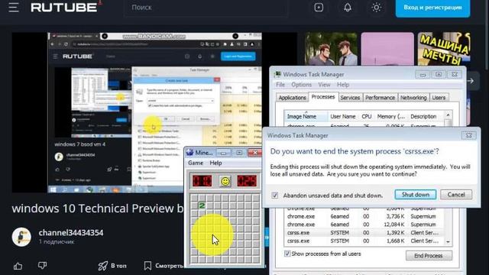Click the Minesweeper title bar icon

pos(189,153)
